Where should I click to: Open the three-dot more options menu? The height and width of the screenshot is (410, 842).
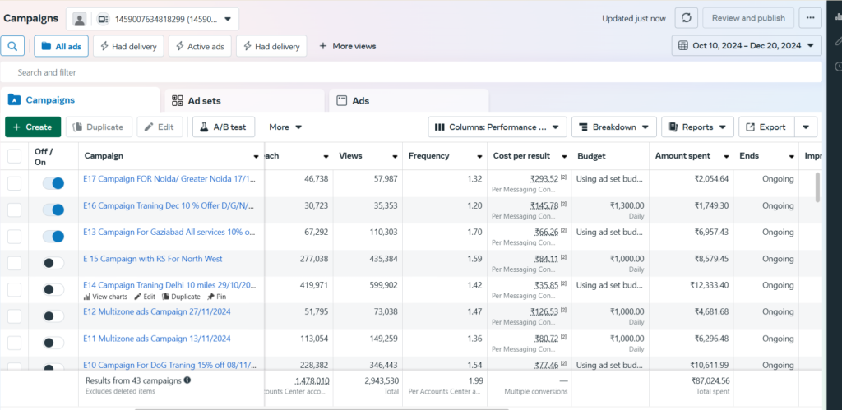(811, 18)
